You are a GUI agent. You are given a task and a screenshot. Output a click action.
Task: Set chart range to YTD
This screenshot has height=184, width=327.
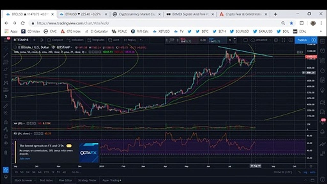coord(46,172)
